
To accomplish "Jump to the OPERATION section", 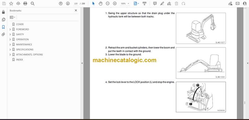I will click(22, 39).
